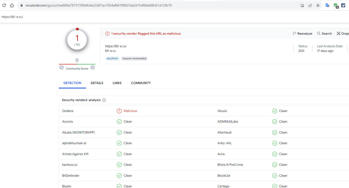
Task: Click the Malicious verdict text for Quttera
Action: pos(130,111)
